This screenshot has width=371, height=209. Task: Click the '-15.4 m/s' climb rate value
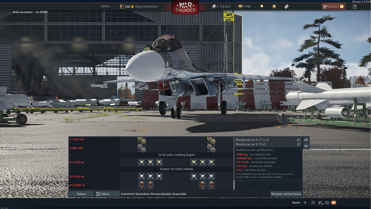point(242,166)
